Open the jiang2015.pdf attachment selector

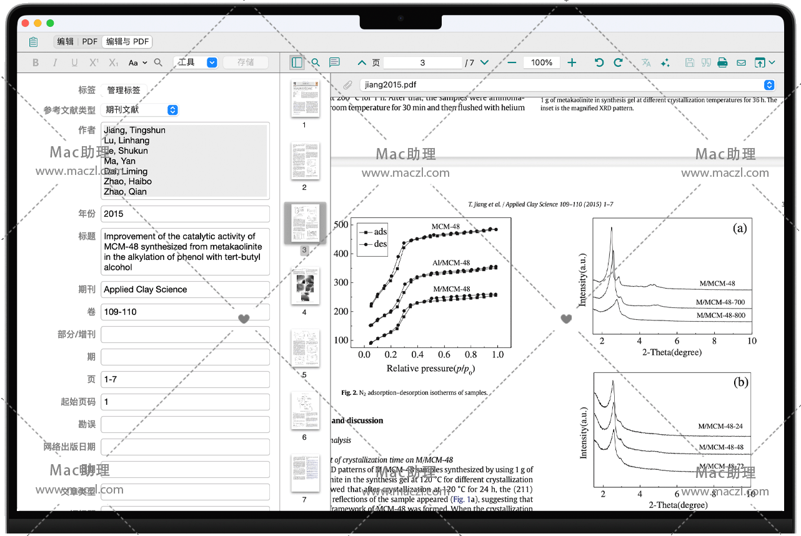coord(769,85)
